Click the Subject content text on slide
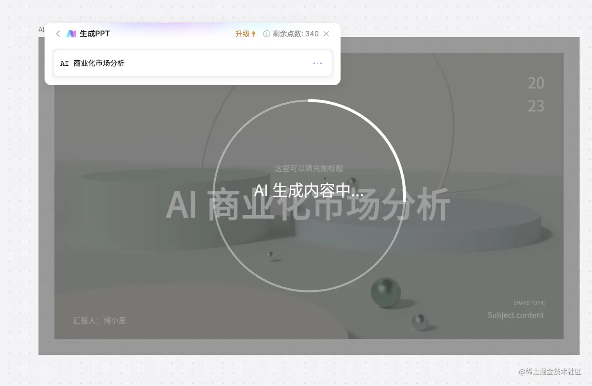 pyautogui.click(x=516, y=315)
